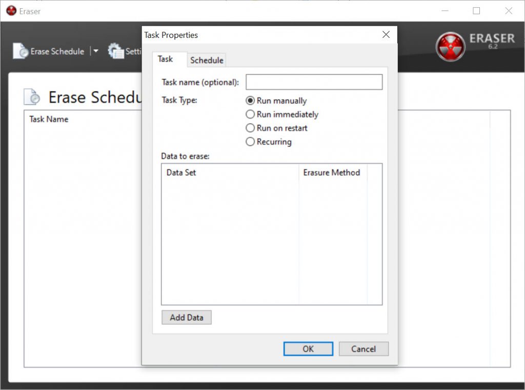The height and width of the screenshot is (390, 525).
Task: Click the Eraser app icon in title bar
Action: coord(11,11)
